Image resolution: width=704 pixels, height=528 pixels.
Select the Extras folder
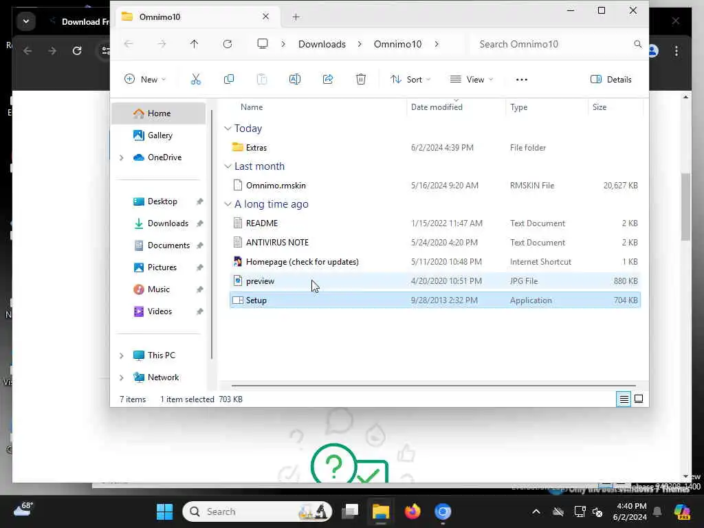click(435, 148)
